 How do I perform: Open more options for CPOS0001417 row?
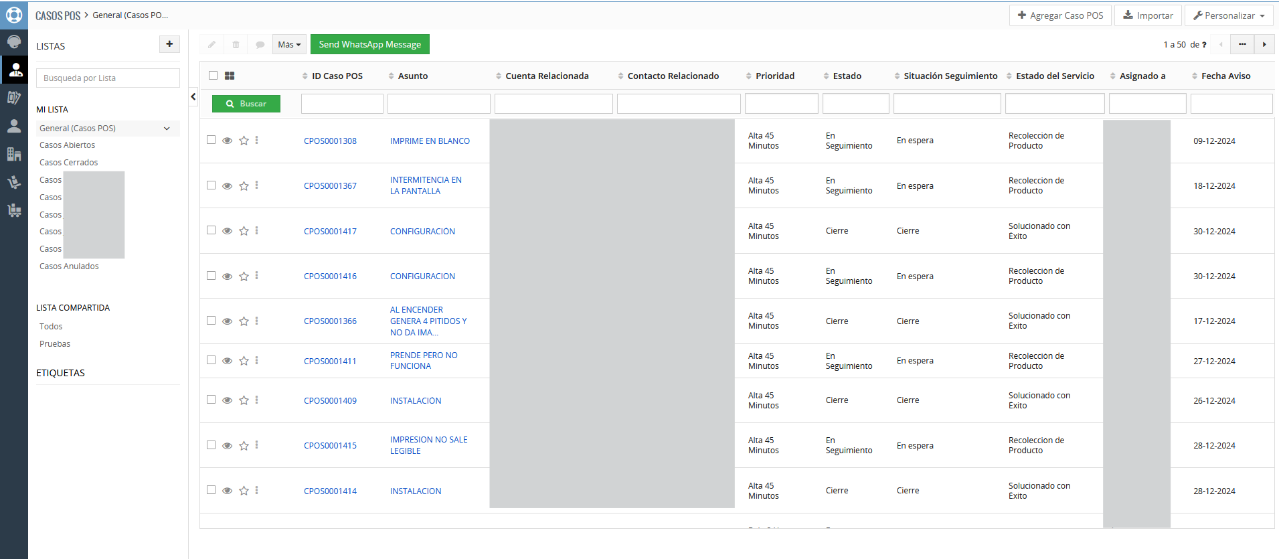(256, 230)
